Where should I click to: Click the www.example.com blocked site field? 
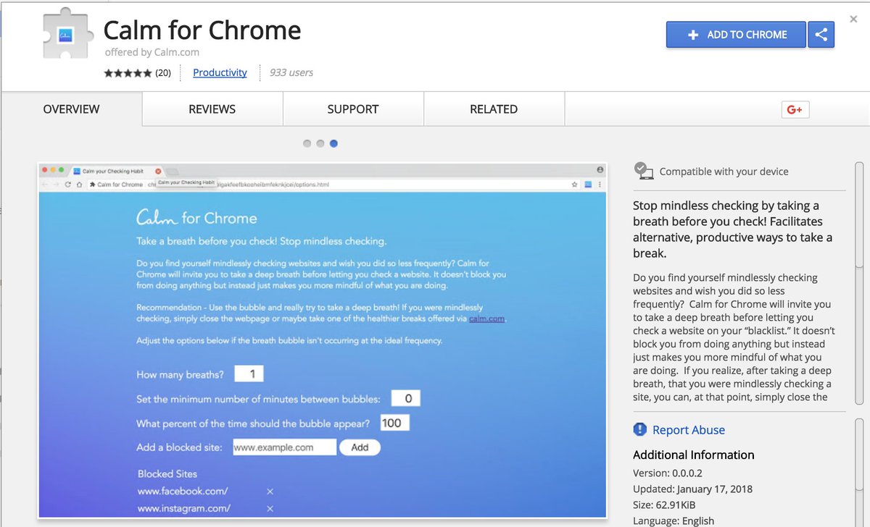[284, 447]
